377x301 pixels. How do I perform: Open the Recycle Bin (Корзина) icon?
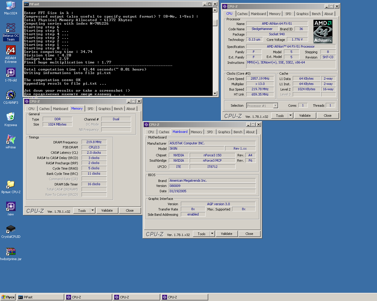point(11,119)
